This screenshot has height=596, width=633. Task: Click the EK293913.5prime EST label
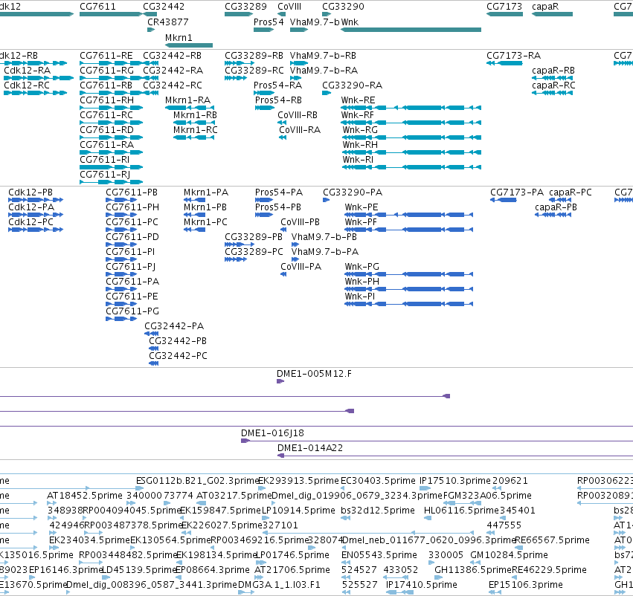pyautogui.click(x=298, y=481)
